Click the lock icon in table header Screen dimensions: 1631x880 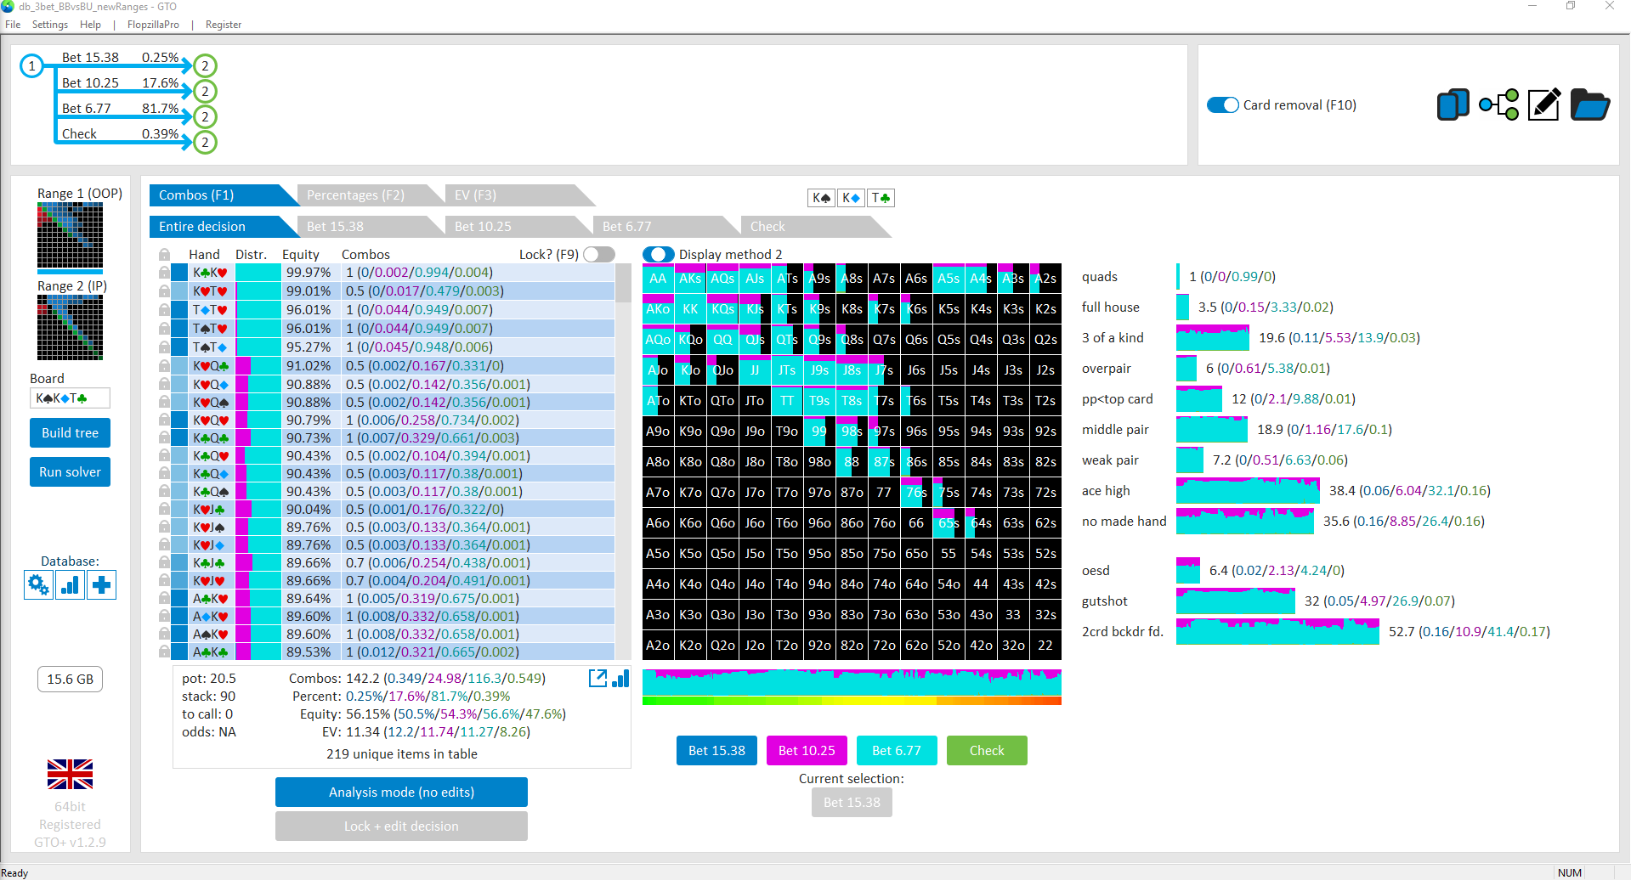point(164,255)
